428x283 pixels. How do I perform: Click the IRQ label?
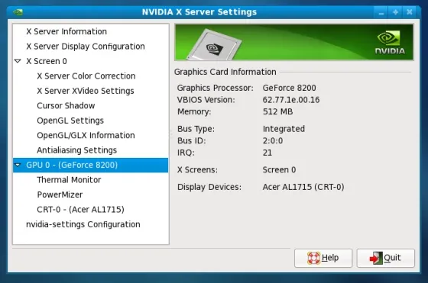[186, 153]
